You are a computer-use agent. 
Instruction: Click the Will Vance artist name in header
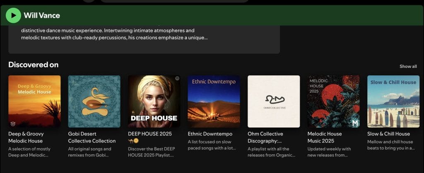[42, 15]
